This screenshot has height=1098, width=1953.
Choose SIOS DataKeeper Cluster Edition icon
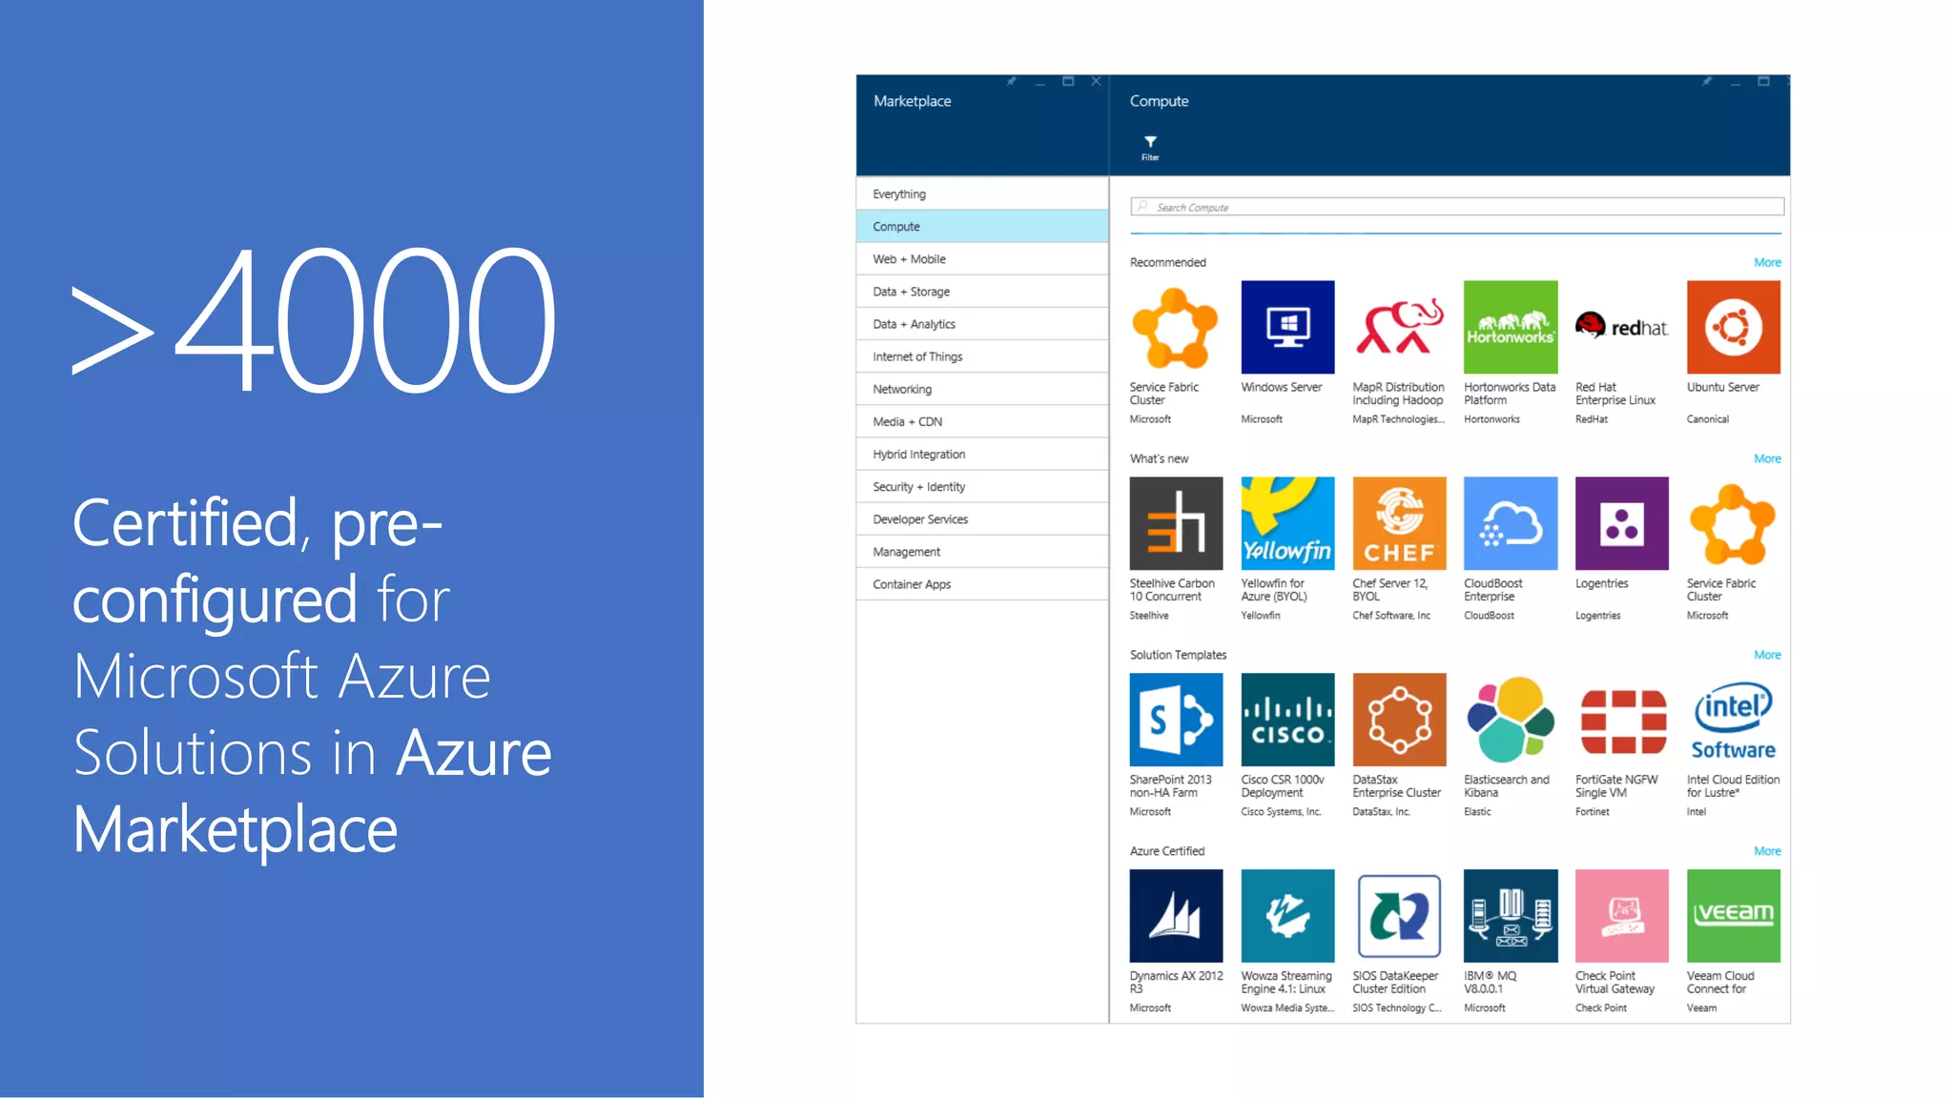click(1399, 916)
